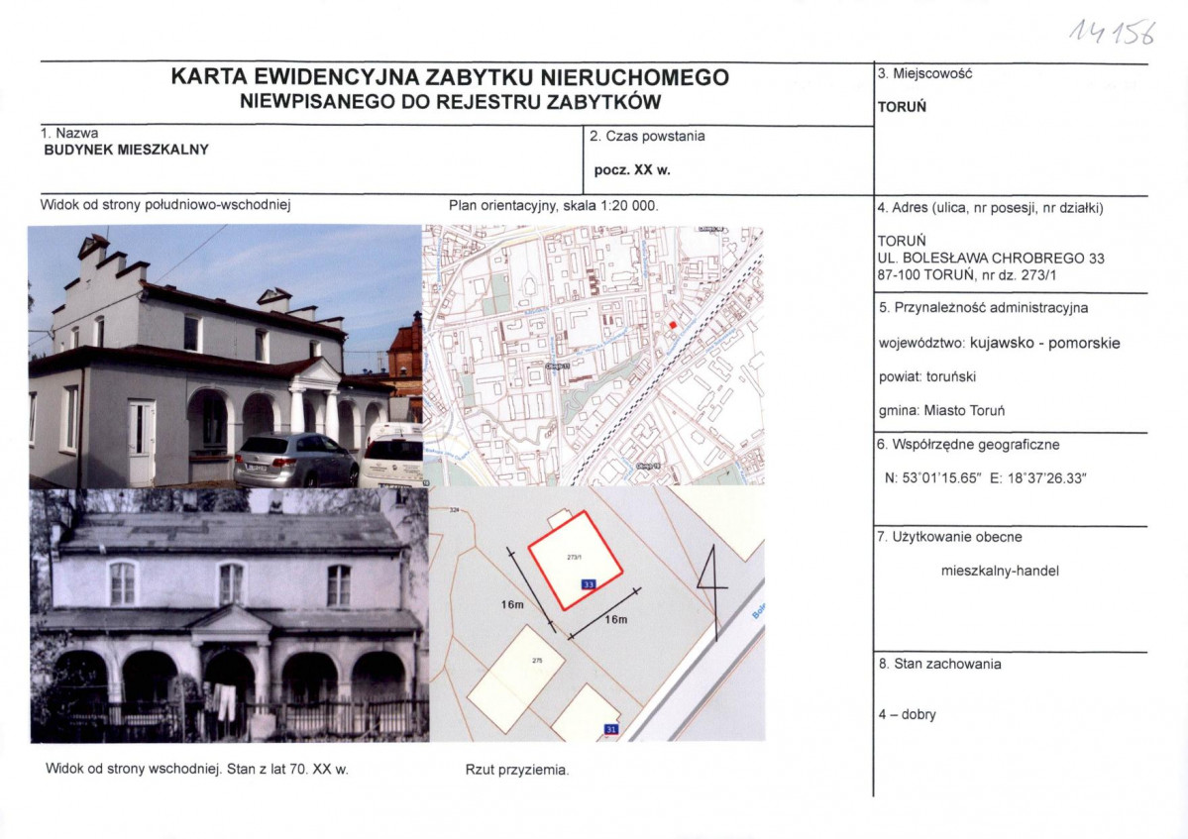Click the '4 – dobry' condition value
The image size is (1188, 839).
coord(907,715)
